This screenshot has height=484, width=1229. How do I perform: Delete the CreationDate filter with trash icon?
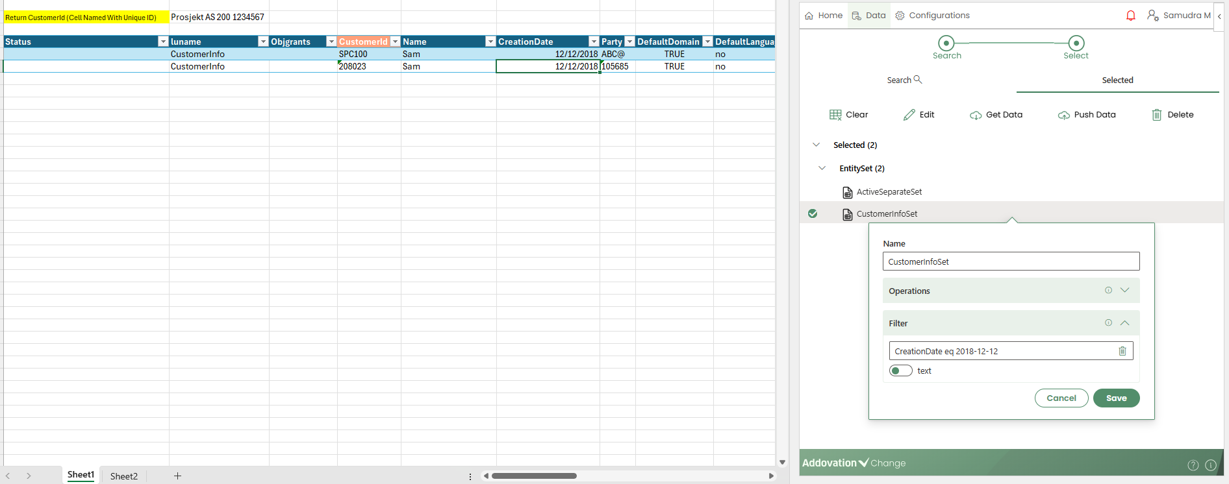[x=1122, y=351]
